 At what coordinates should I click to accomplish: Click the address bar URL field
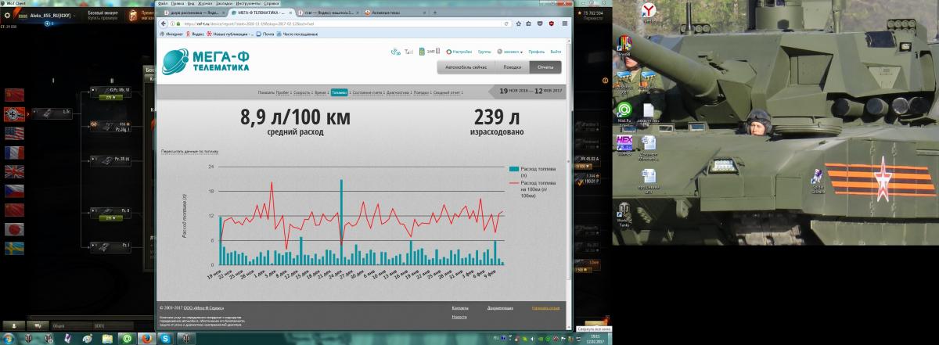click(x=333, y=23)
